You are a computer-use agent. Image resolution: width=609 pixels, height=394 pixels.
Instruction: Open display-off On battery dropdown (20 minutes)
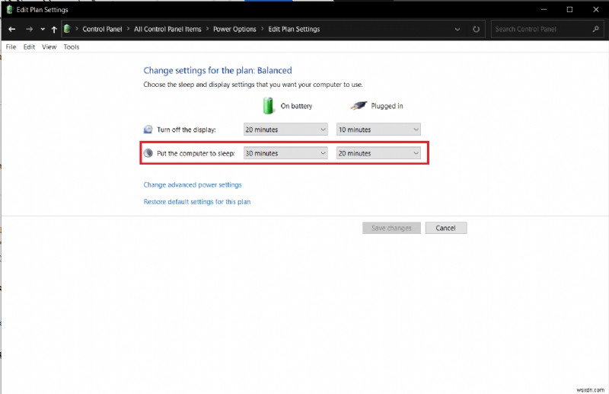tap(285, 130)
